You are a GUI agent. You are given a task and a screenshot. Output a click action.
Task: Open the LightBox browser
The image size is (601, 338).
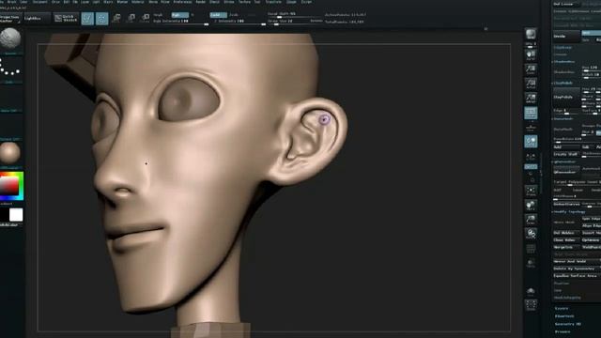37,18
